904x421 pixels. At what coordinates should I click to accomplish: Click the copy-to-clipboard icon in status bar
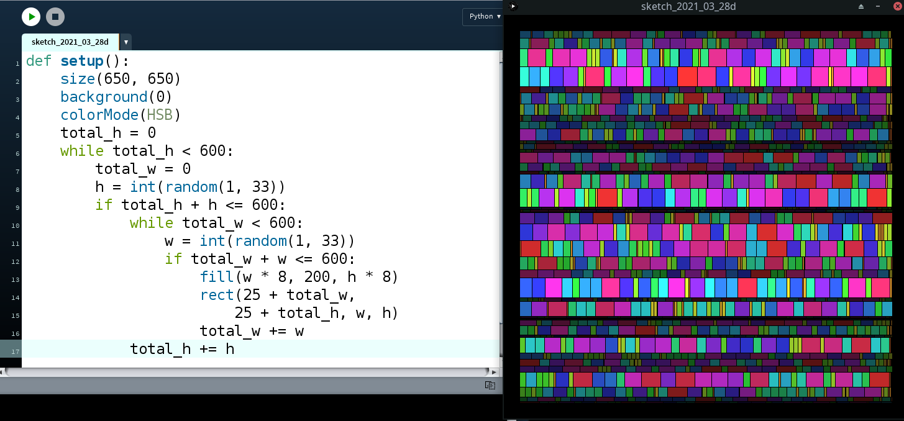(490, 386)
